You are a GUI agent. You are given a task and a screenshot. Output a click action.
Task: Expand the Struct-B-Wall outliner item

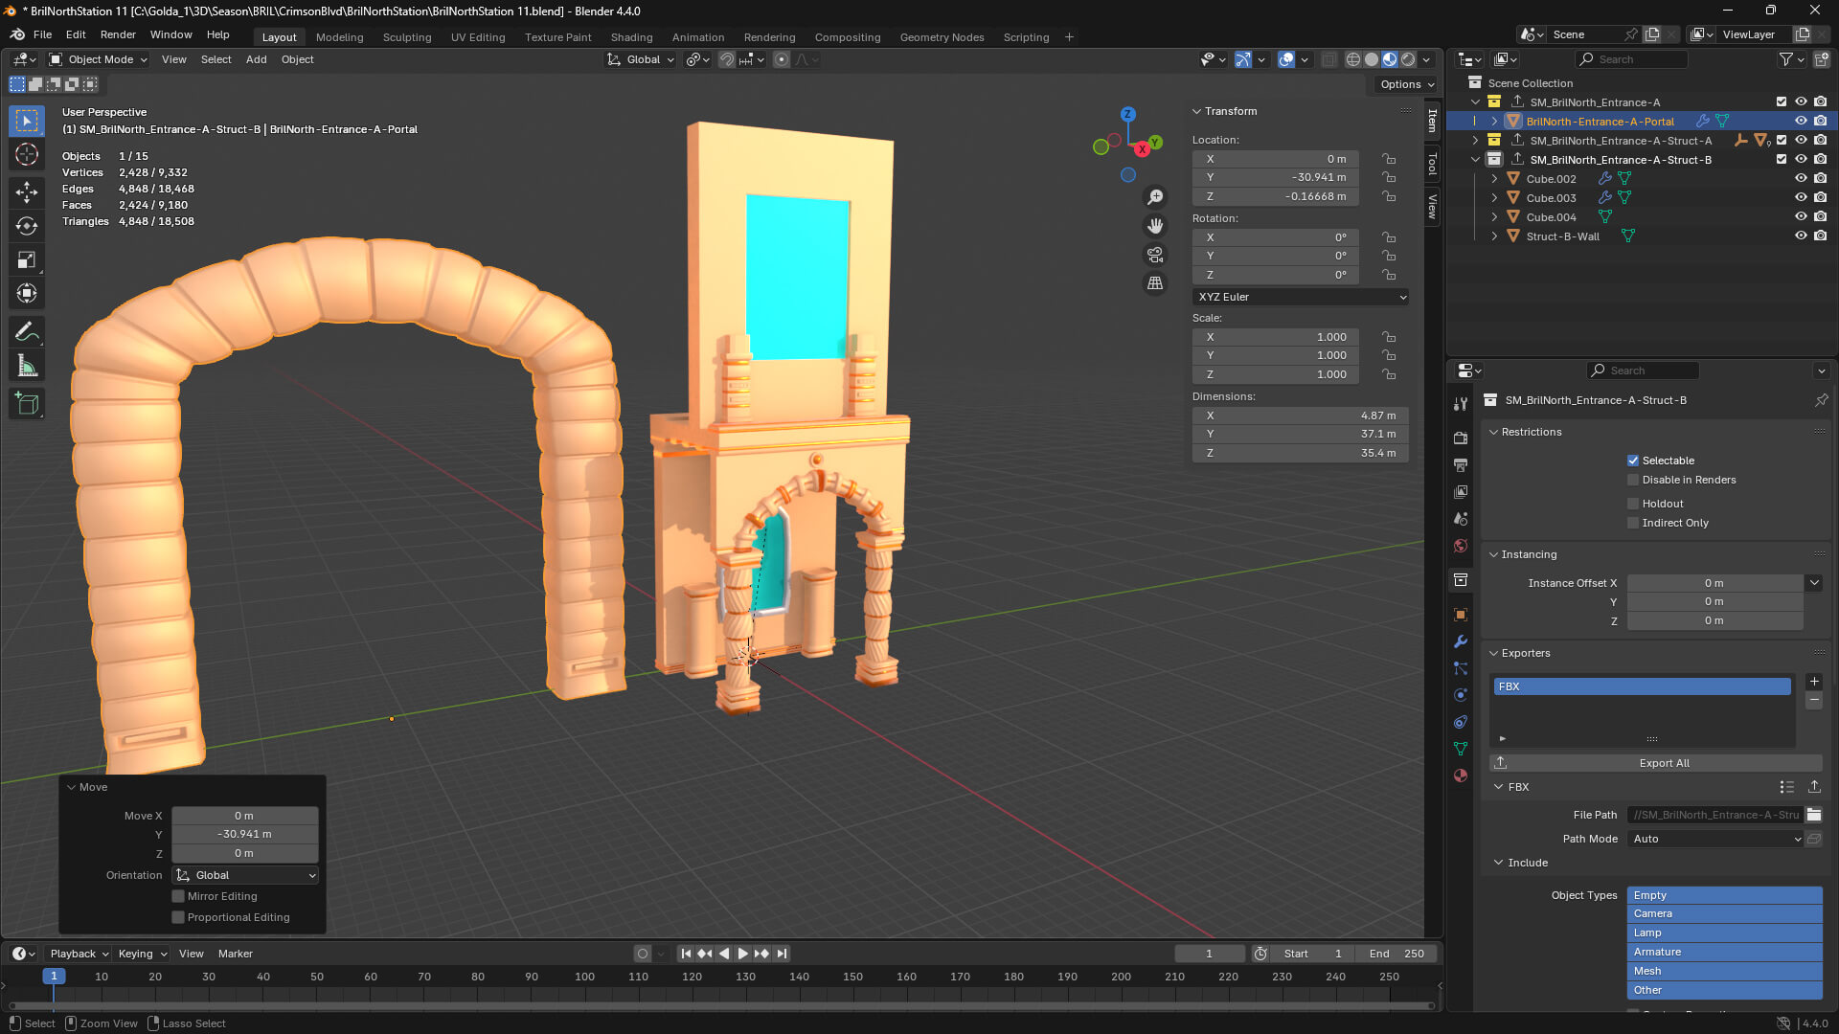point(1495,236)
